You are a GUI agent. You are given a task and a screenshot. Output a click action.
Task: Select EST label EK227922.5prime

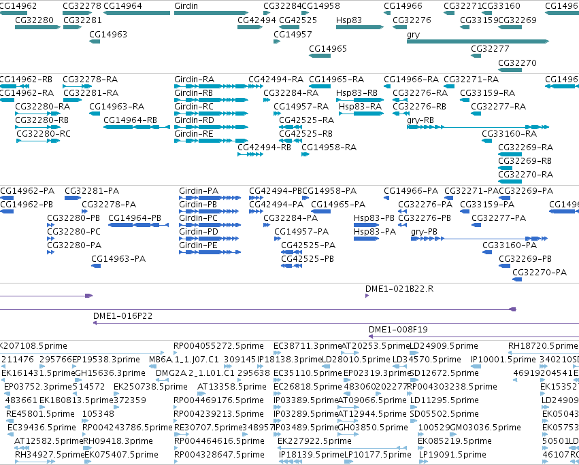314,441
